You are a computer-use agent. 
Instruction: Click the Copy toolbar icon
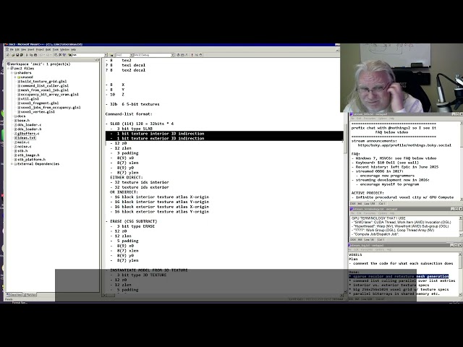pos(31,55)
